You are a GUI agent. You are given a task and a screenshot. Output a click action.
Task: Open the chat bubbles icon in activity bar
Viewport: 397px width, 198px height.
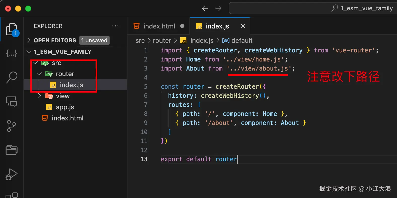[x=12, y=102]
